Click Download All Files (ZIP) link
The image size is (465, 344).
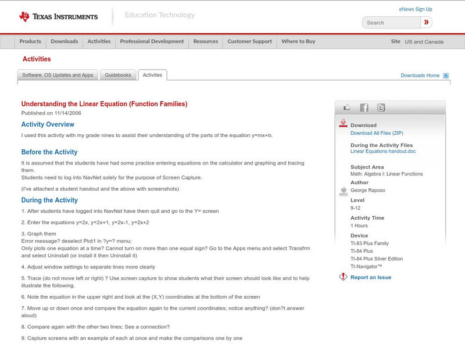[377, 133]
